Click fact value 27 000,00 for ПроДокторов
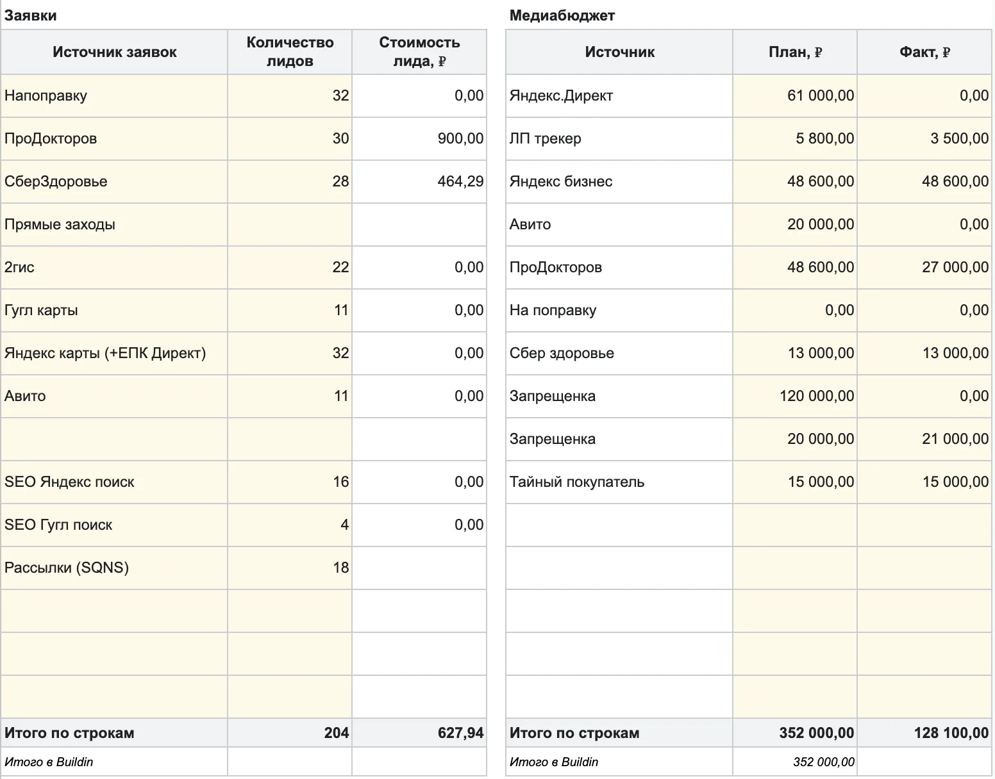The image size is (995, 779). click(924, 268)
